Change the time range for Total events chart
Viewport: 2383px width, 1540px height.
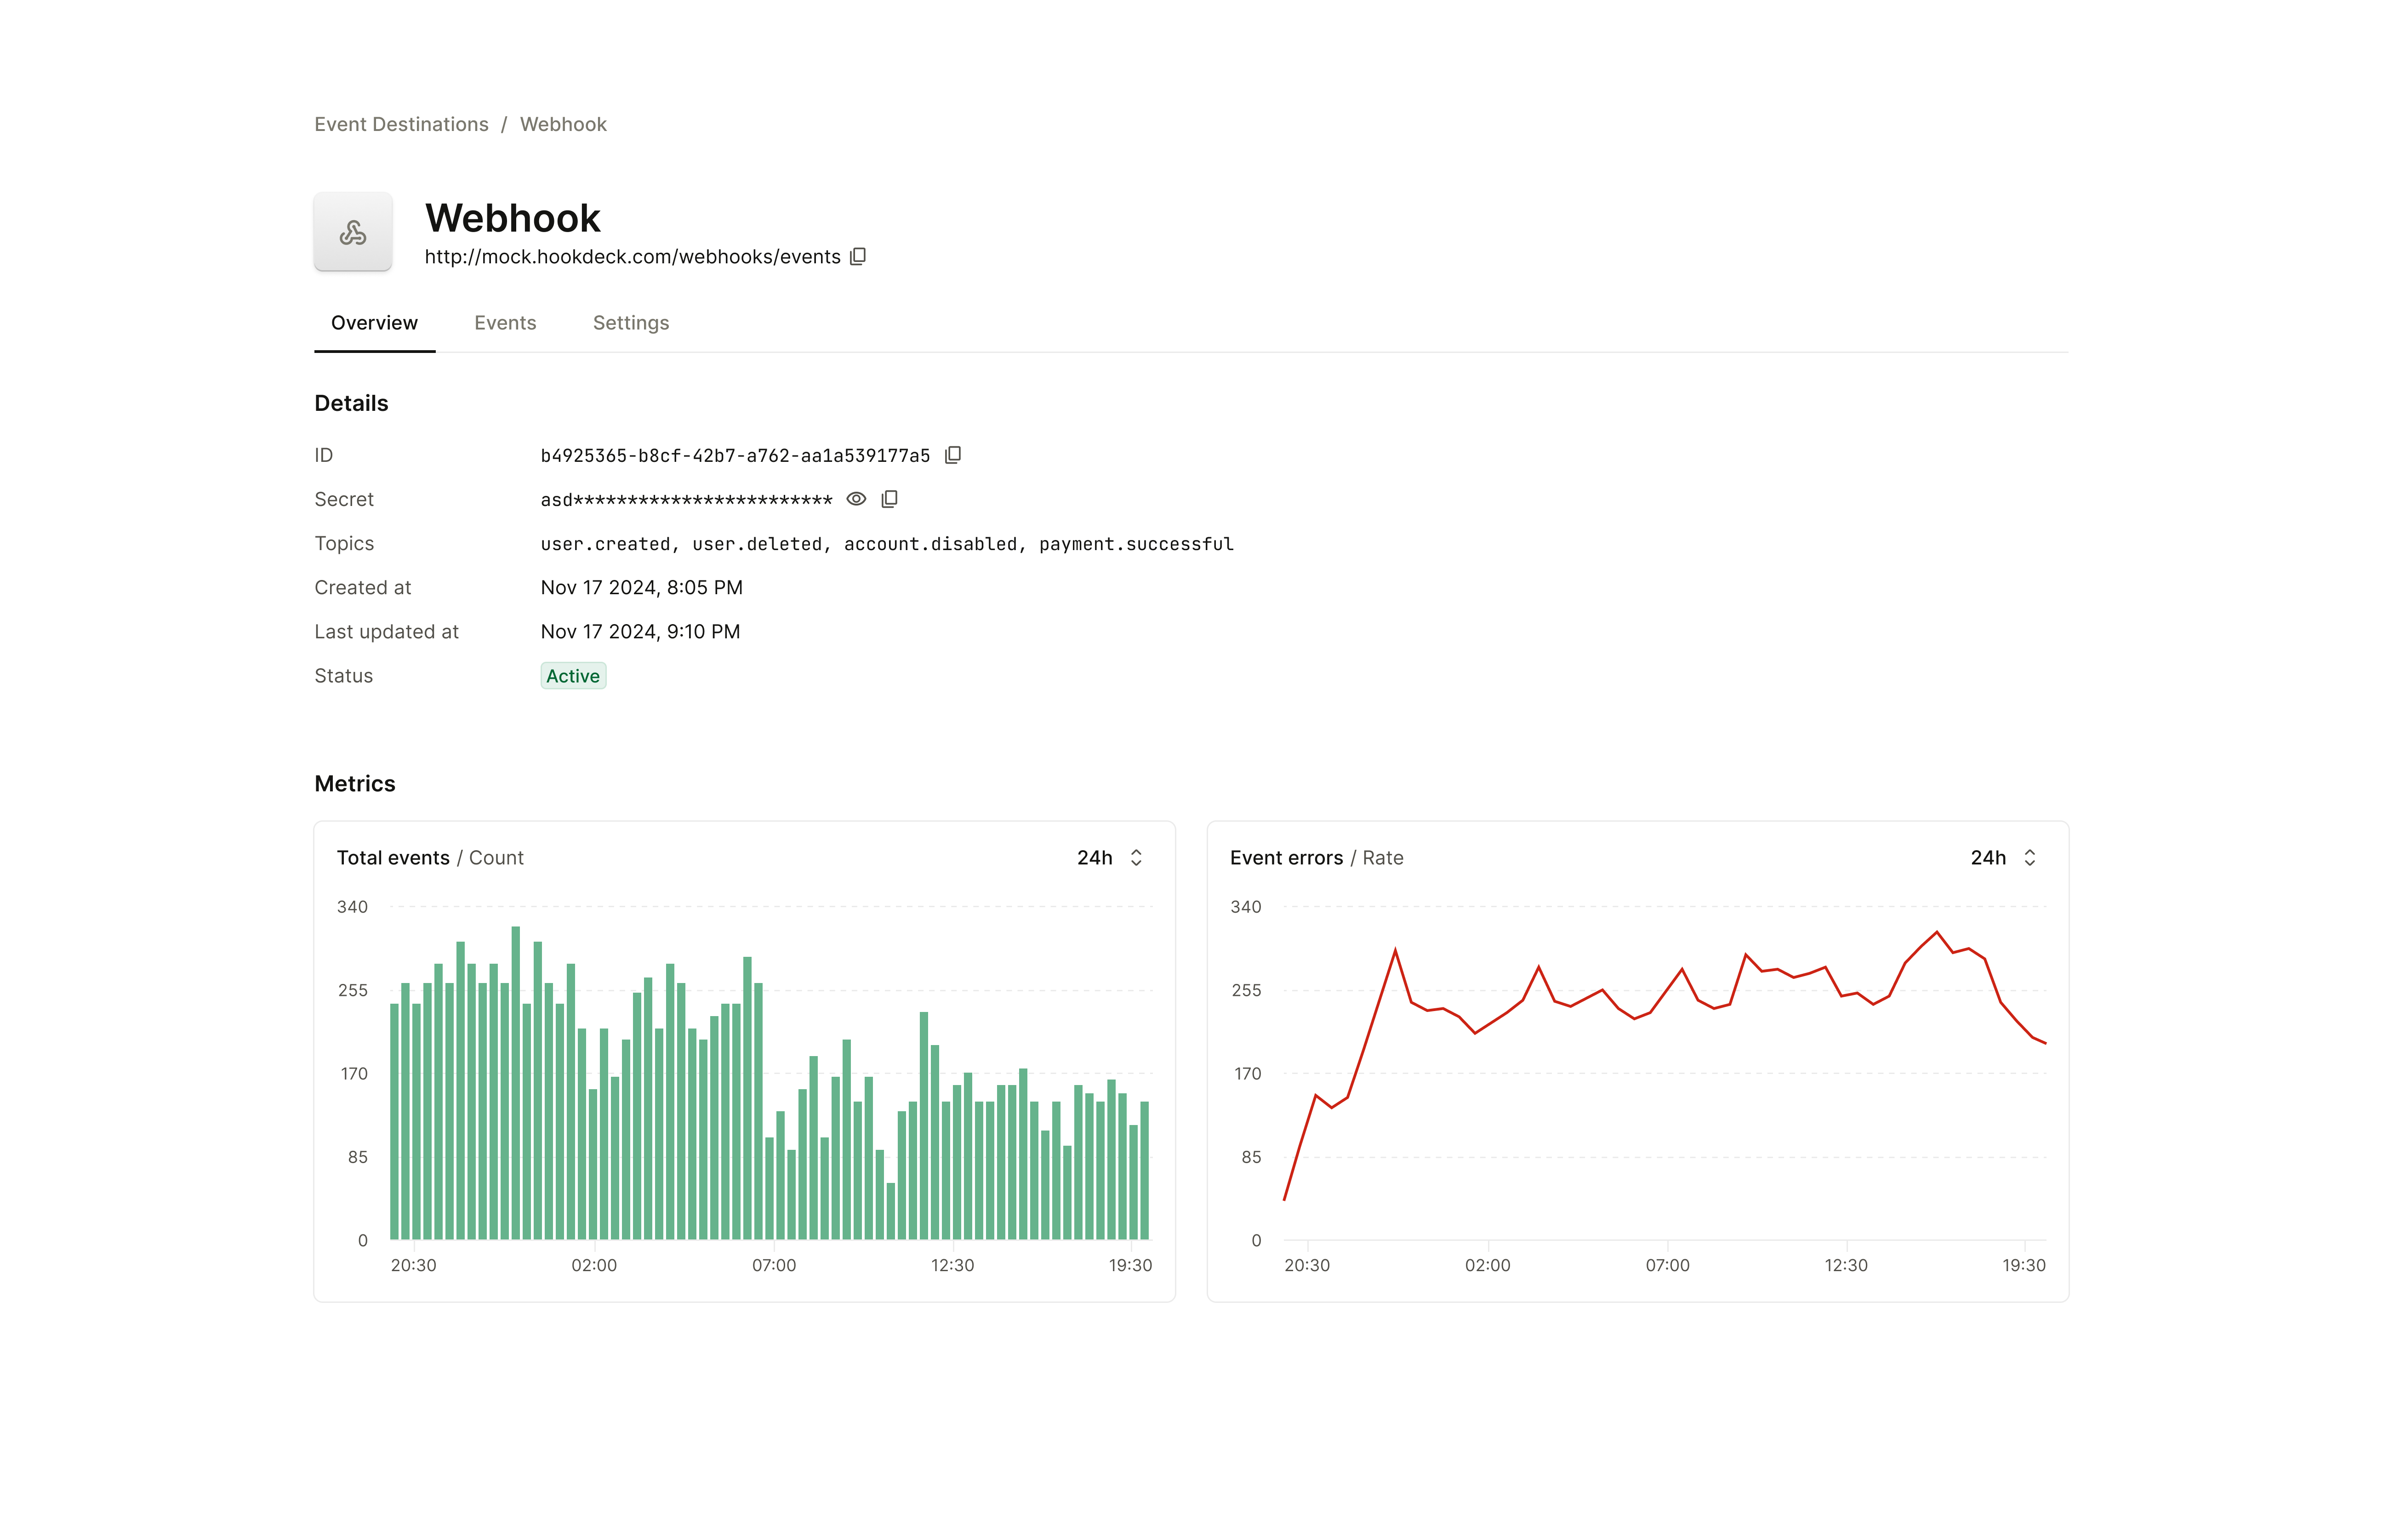click(x=1109, y=857)
